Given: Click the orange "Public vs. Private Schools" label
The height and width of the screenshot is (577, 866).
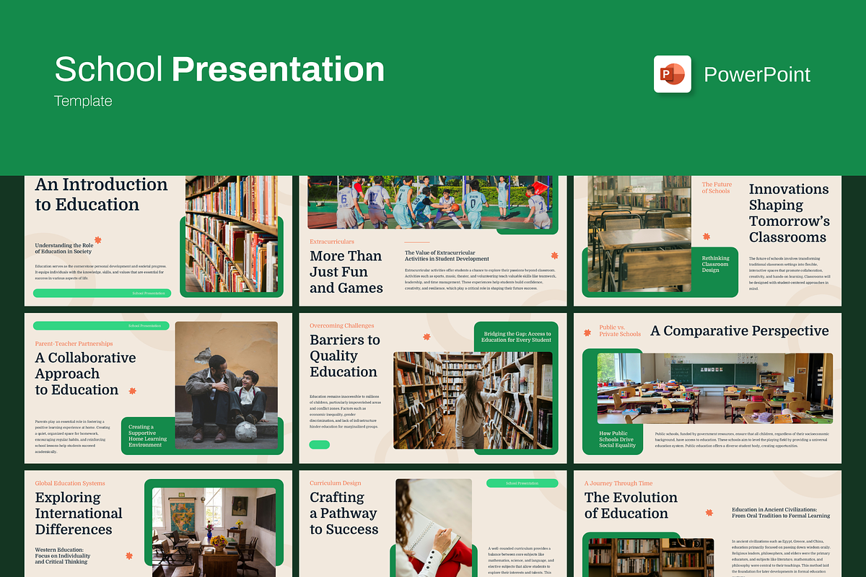Looking at the screenshot, I should [620, 330].
